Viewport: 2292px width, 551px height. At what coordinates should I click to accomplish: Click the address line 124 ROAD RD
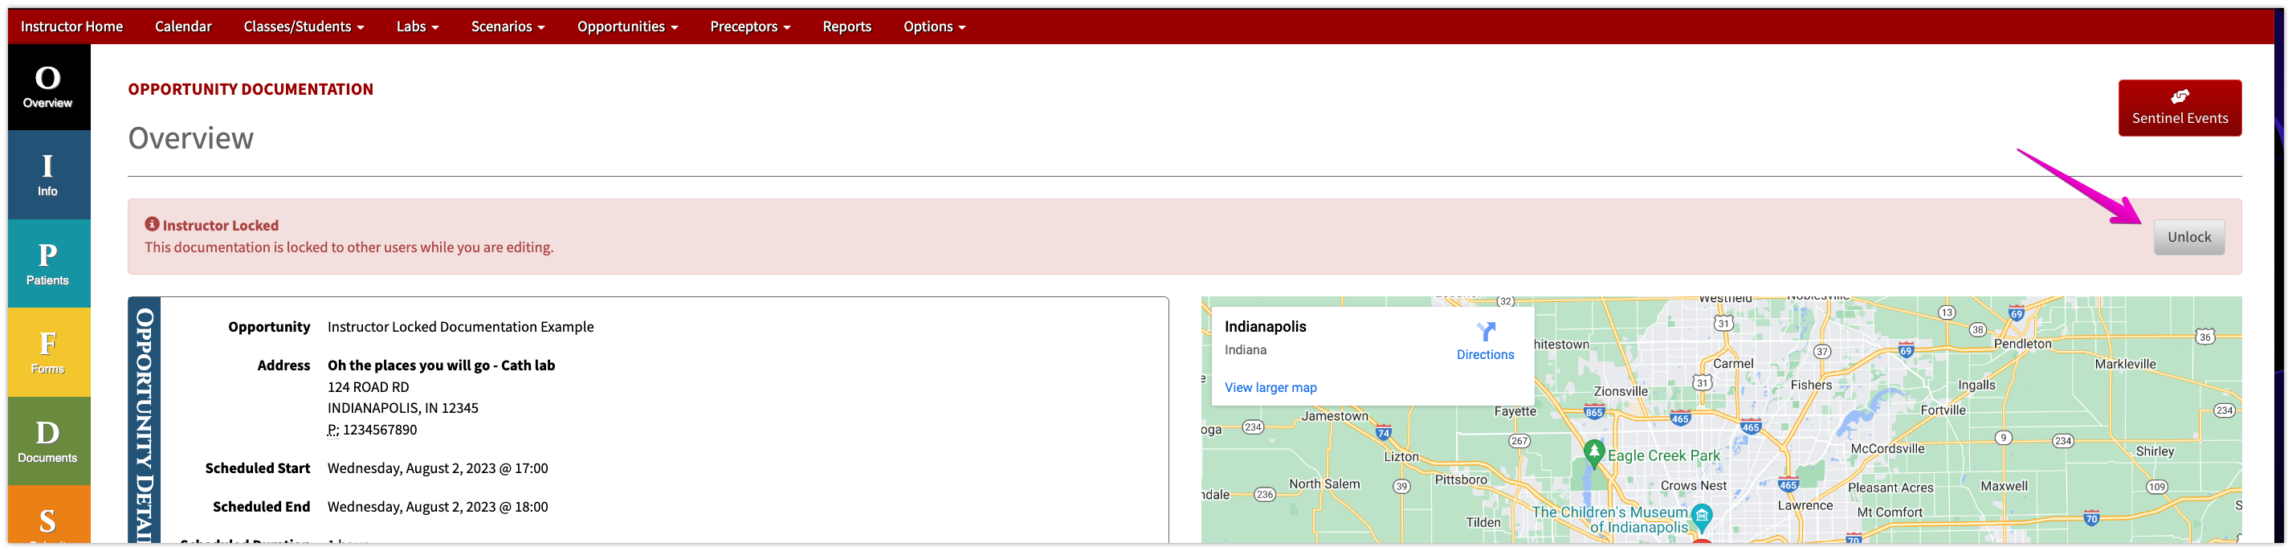(x=368, y=387)
